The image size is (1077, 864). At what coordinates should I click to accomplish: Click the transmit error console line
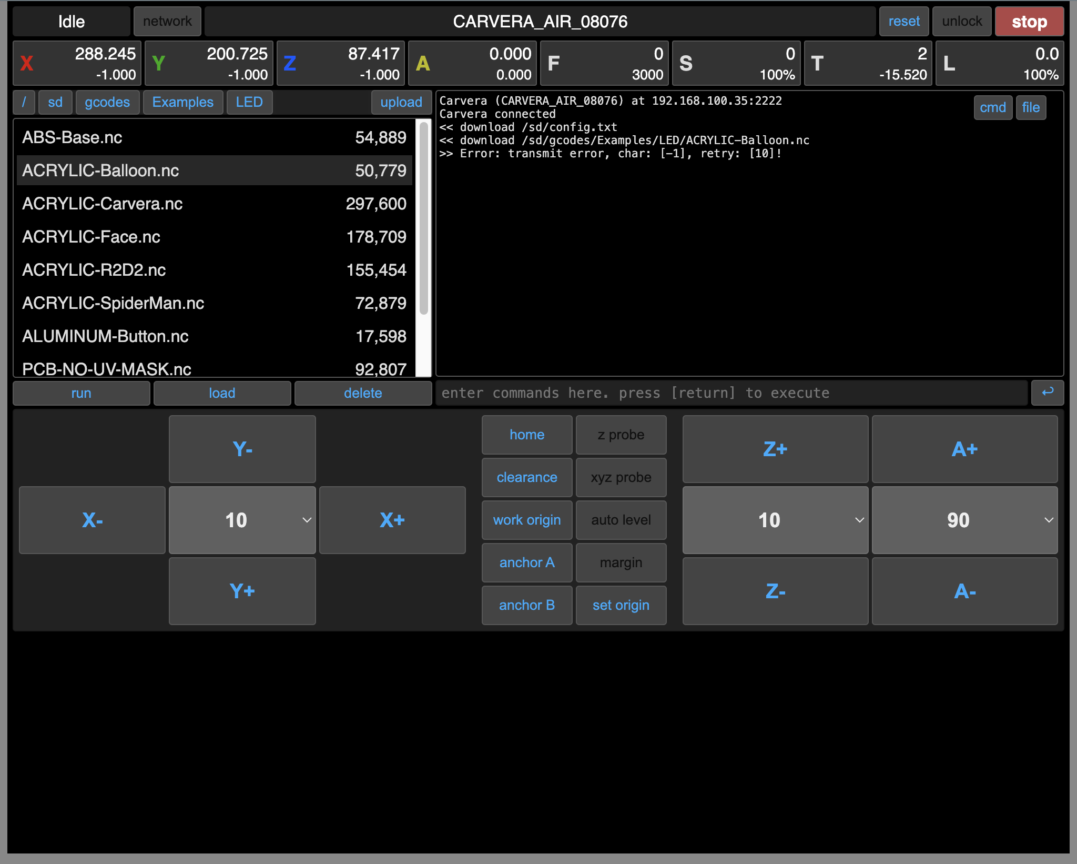tap(611, 154)
